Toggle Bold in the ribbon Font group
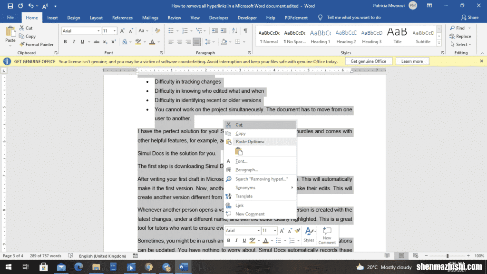The height and width of the screenshot is (274, 487). click(65, 42)
